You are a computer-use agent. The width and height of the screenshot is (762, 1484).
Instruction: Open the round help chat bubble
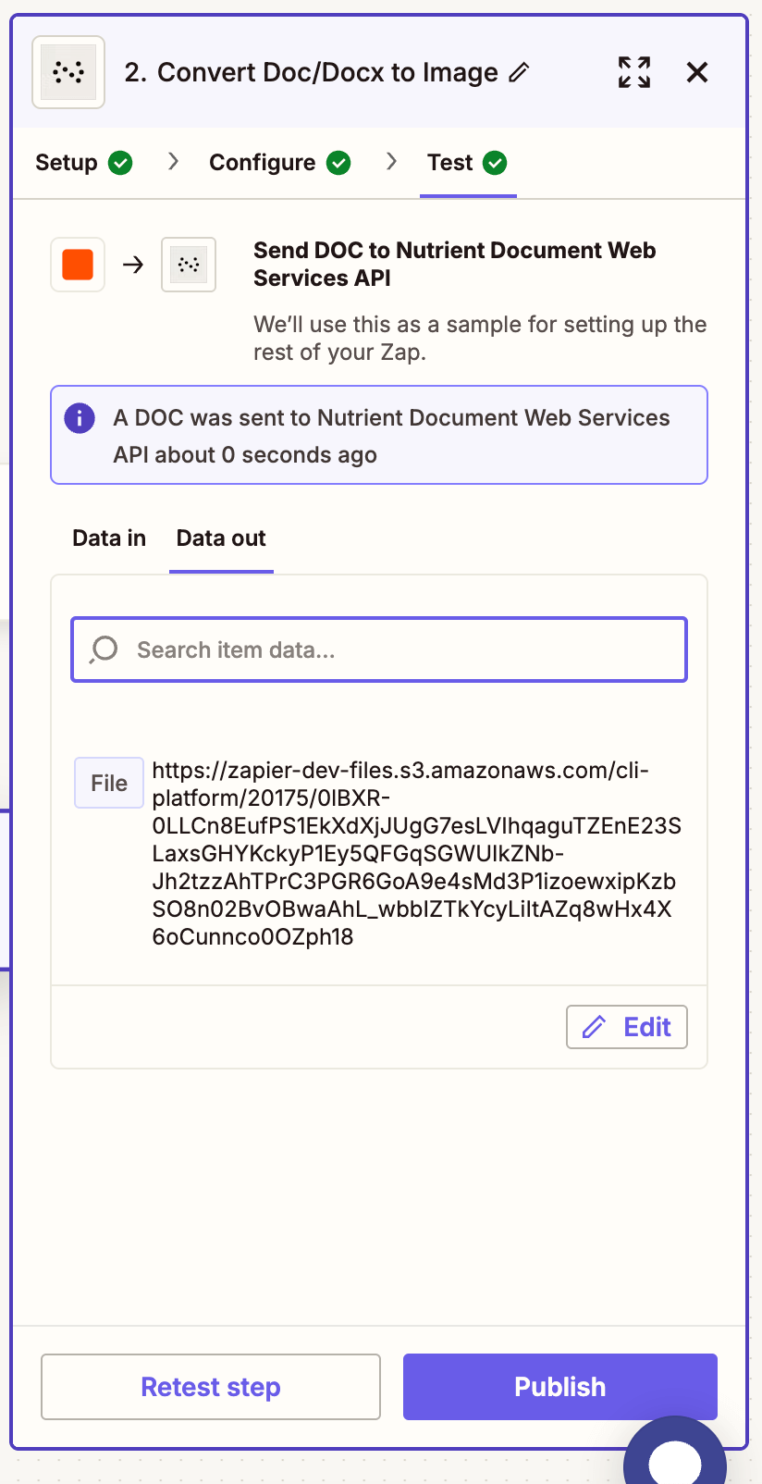675,1456
